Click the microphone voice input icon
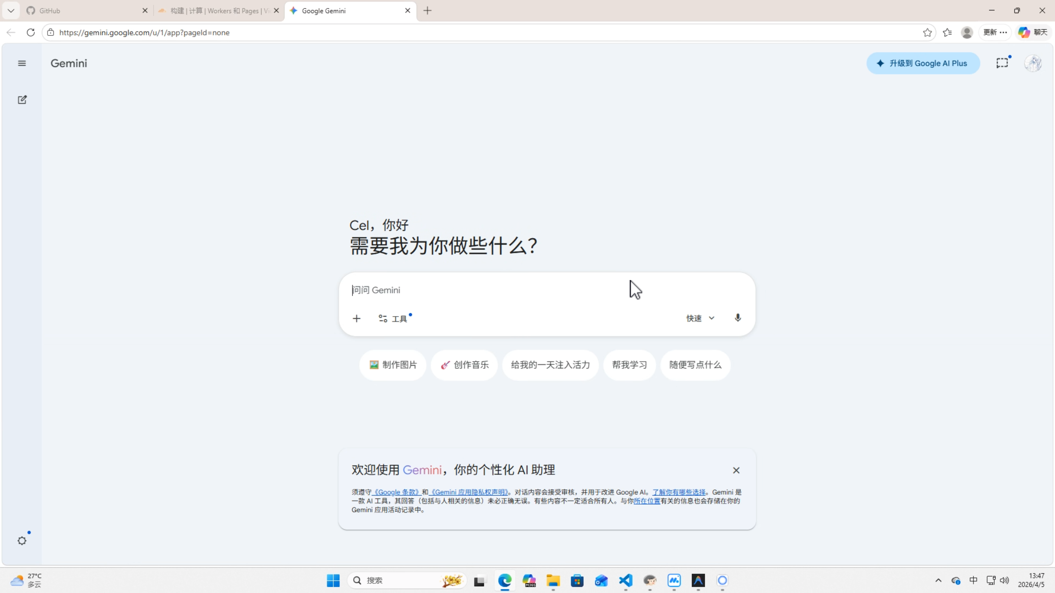 (x=738, y=318)
